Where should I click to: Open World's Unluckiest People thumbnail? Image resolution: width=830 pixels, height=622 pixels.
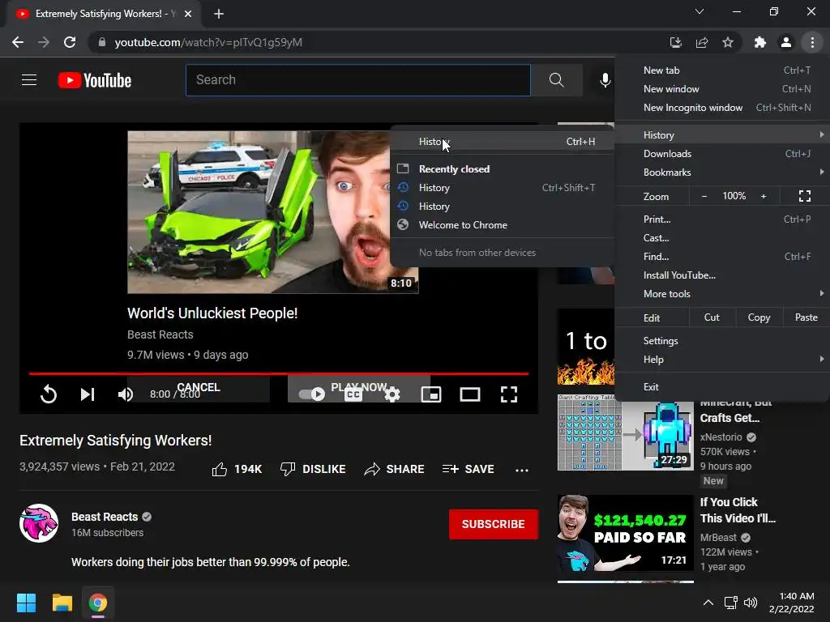259,212
